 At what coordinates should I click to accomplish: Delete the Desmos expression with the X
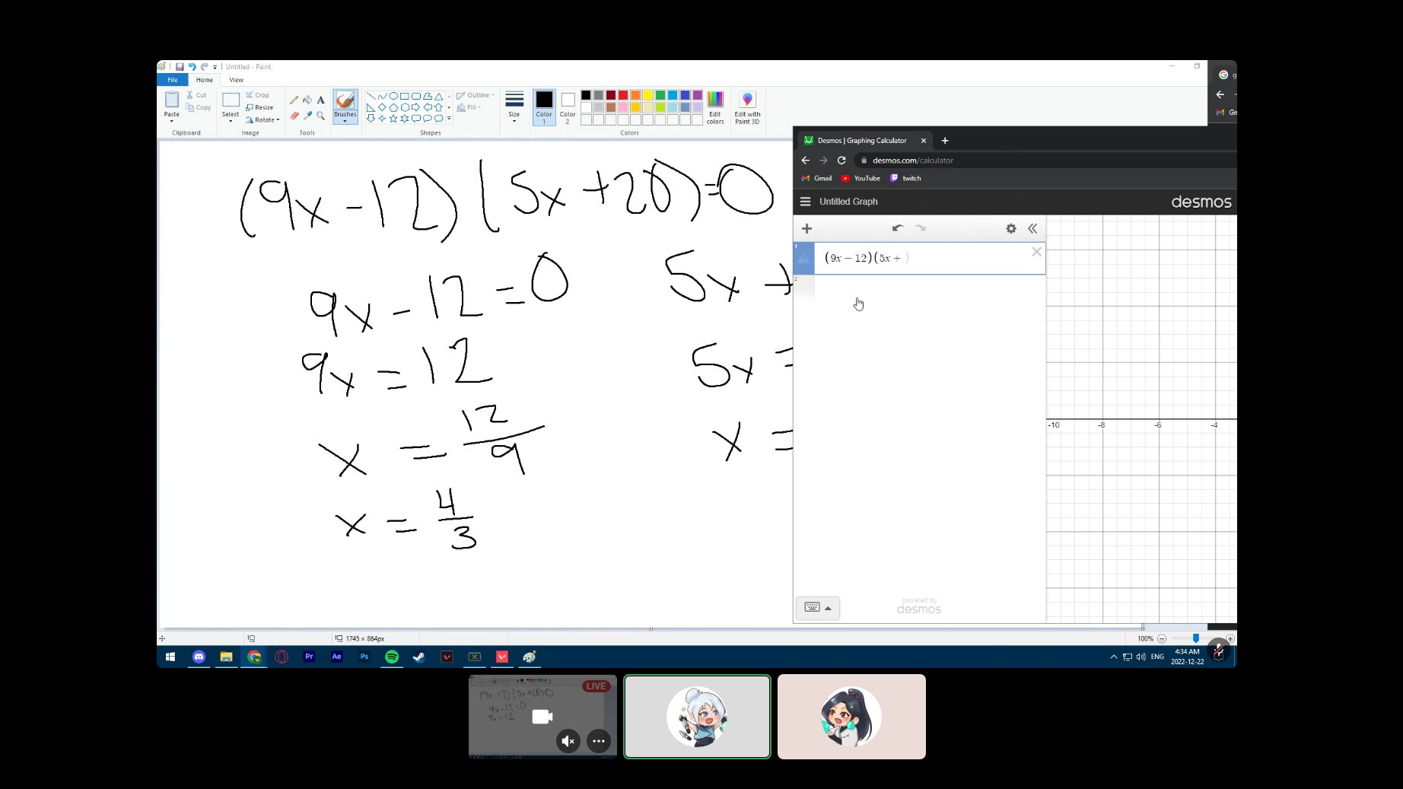pos(1036,252)
